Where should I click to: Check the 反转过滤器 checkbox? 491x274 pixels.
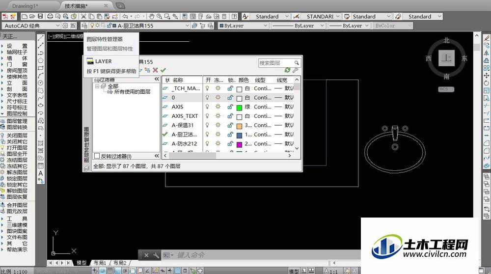97,156
